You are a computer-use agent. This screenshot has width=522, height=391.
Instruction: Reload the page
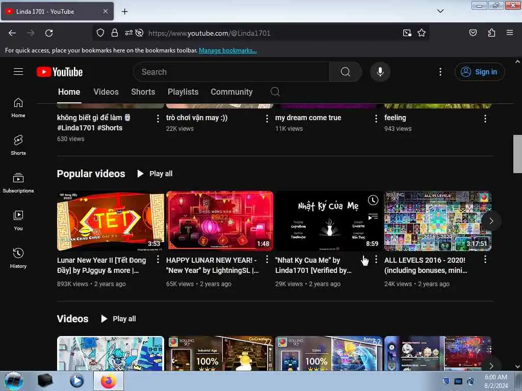pos(49,33)
